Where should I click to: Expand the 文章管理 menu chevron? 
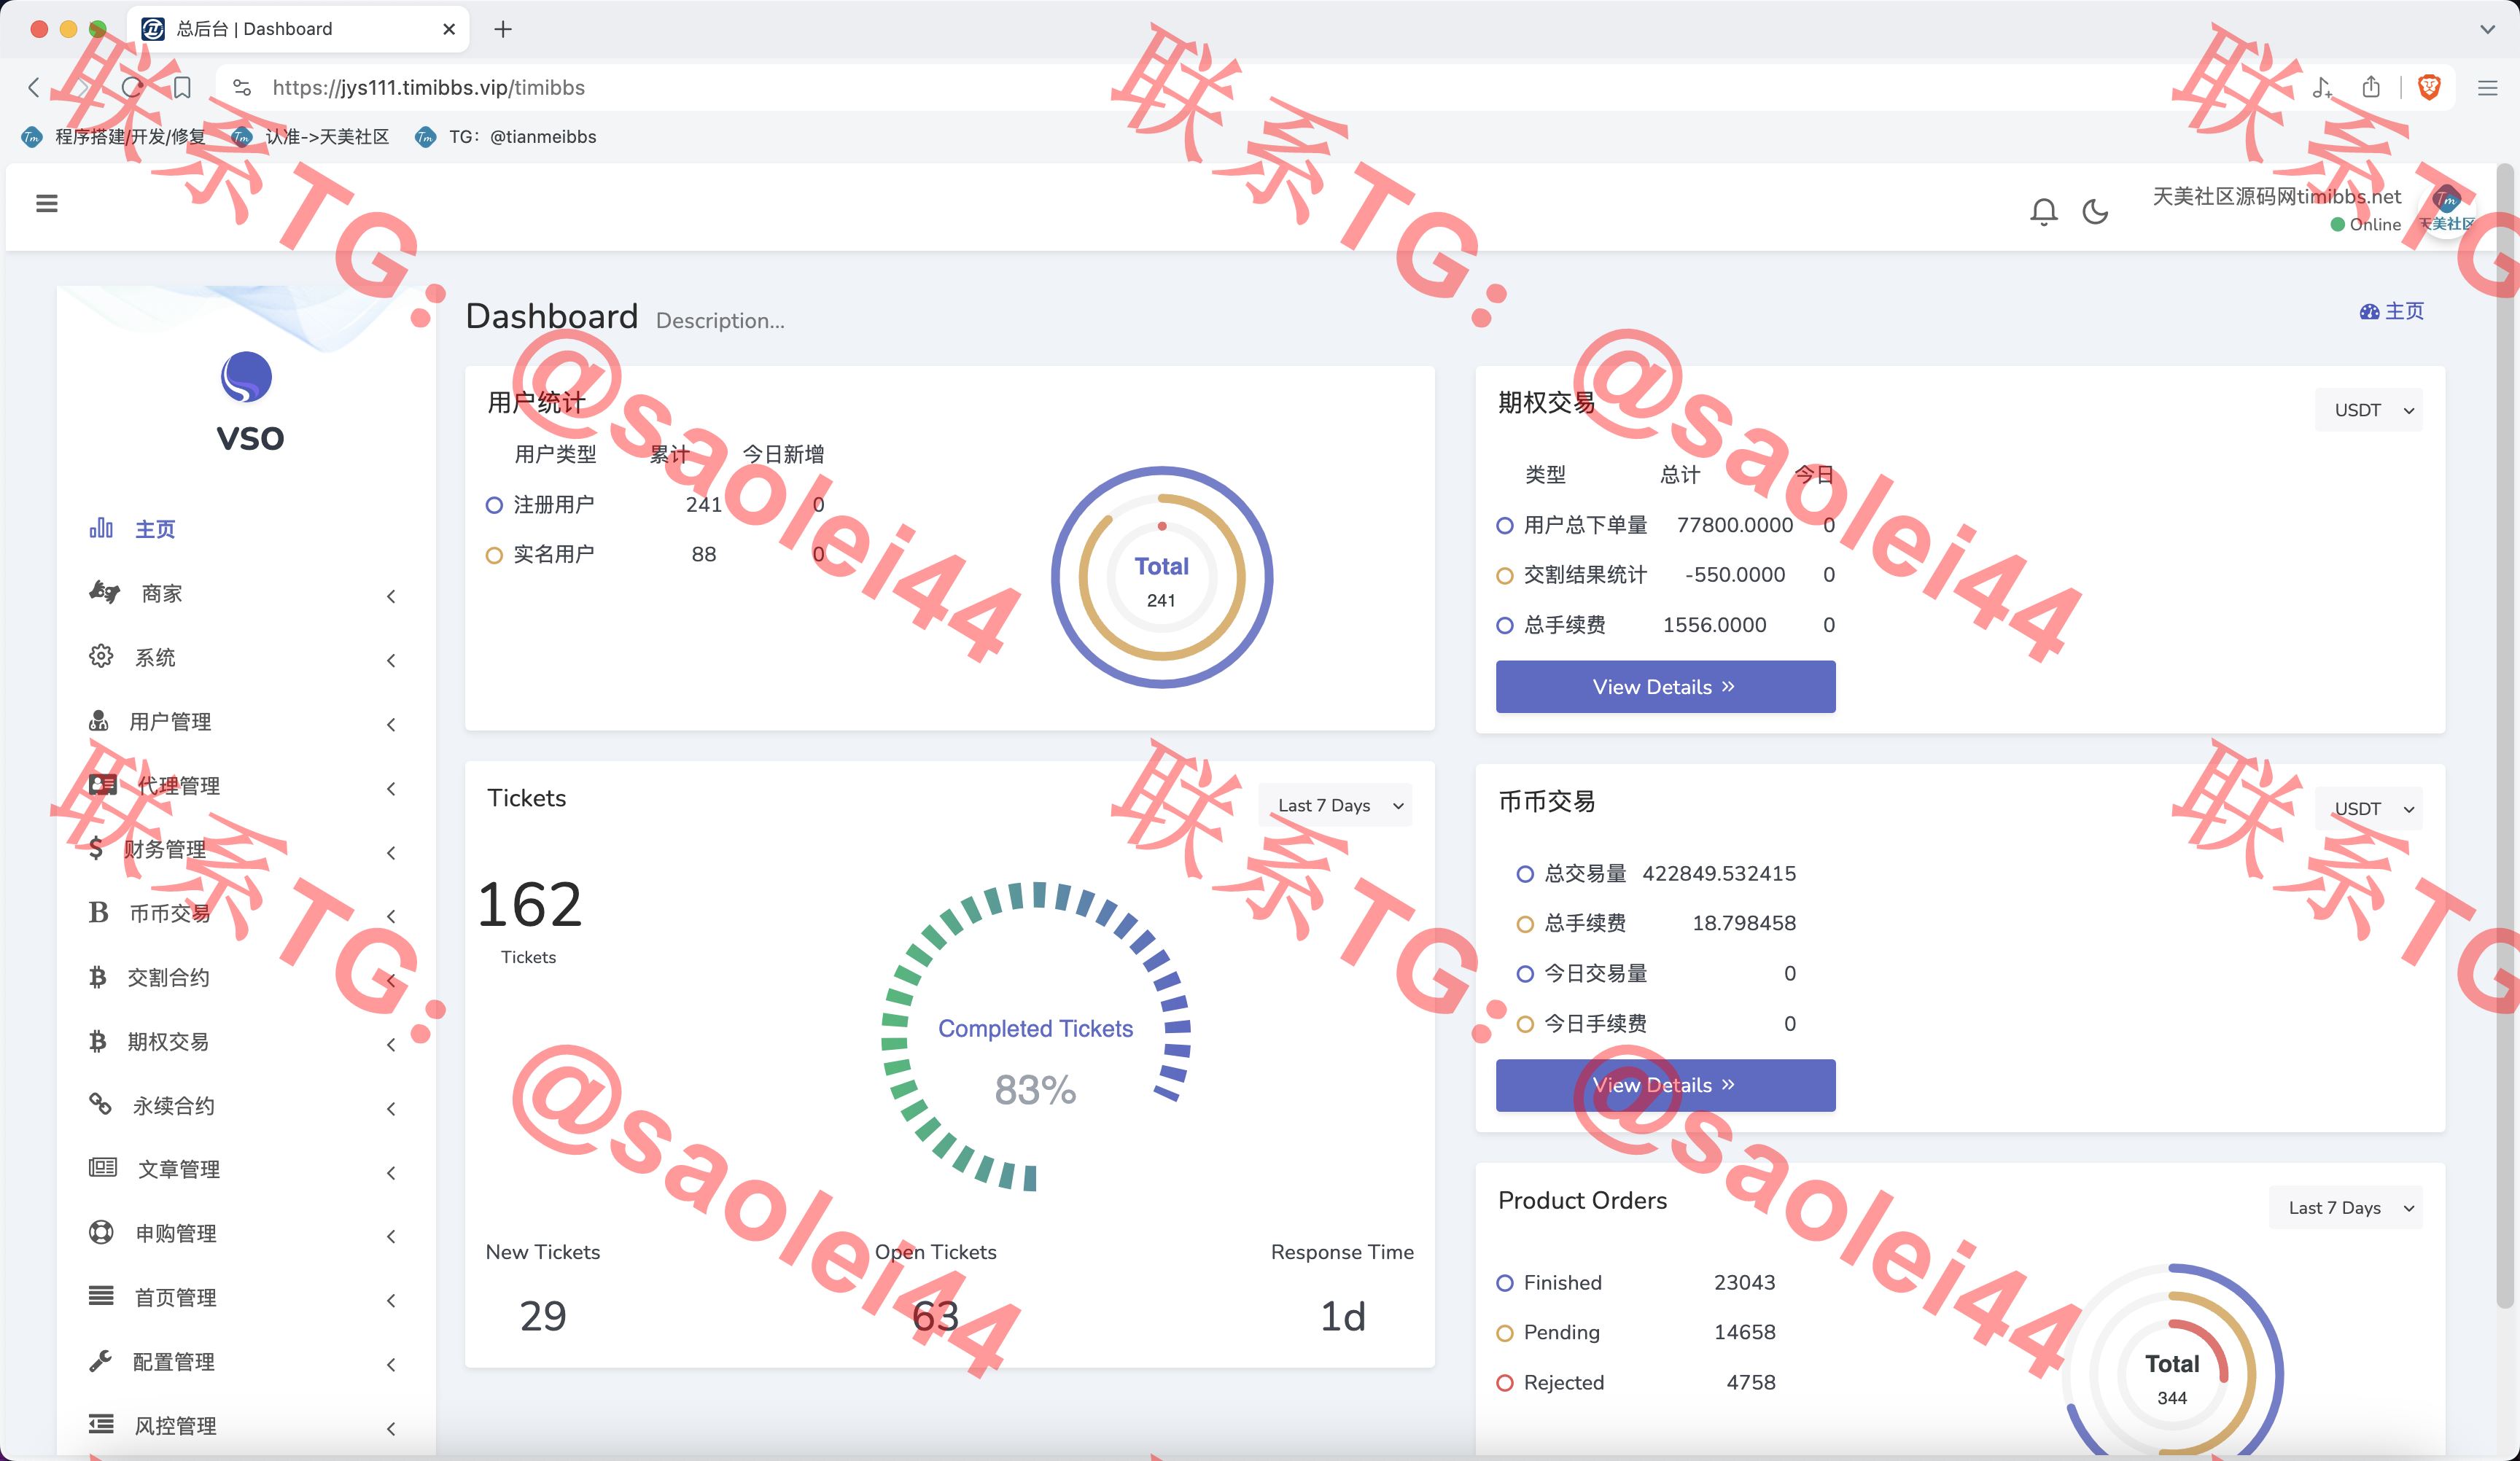pyautogui.click(x=391, y=1172)
